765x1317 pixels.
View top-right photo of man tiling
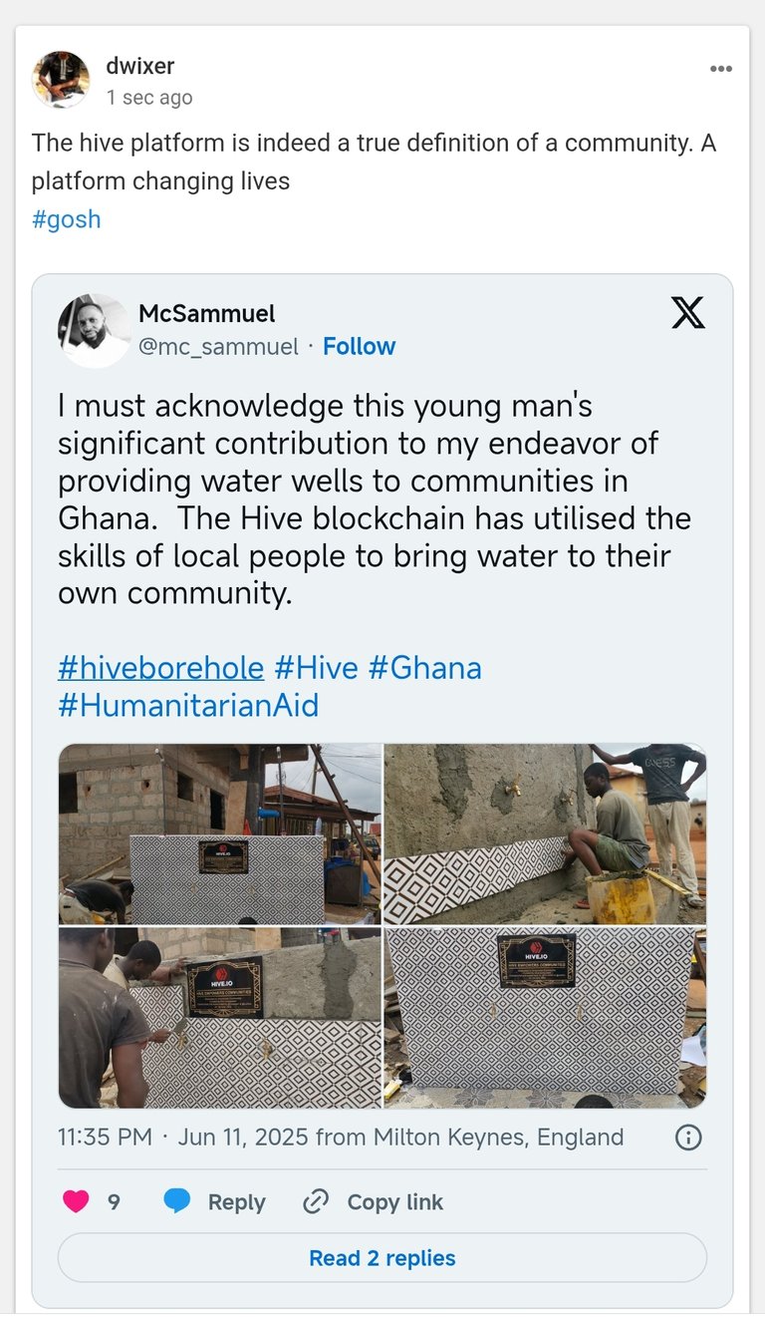pos(546,833)
